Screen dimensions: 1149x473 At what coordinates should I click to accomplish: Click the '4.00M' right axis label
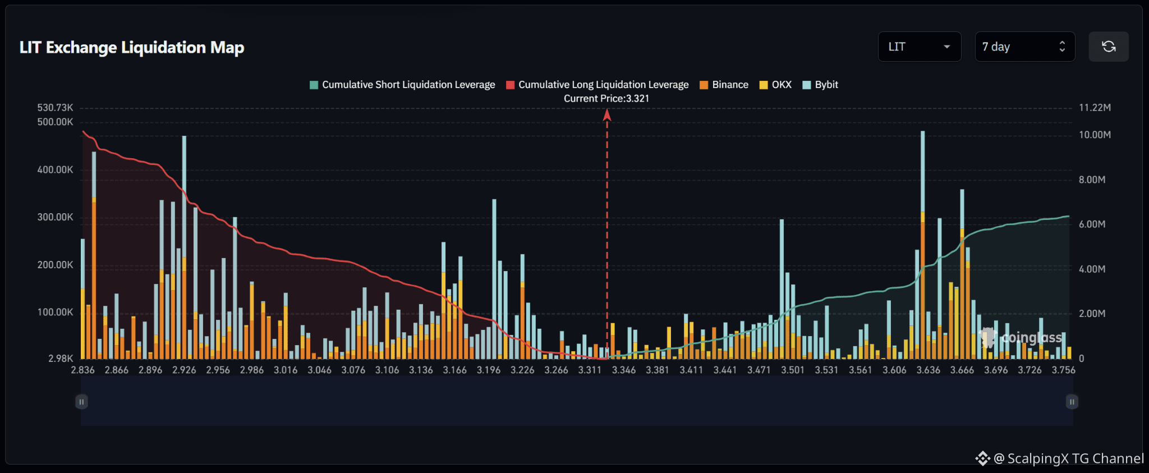1092,269
